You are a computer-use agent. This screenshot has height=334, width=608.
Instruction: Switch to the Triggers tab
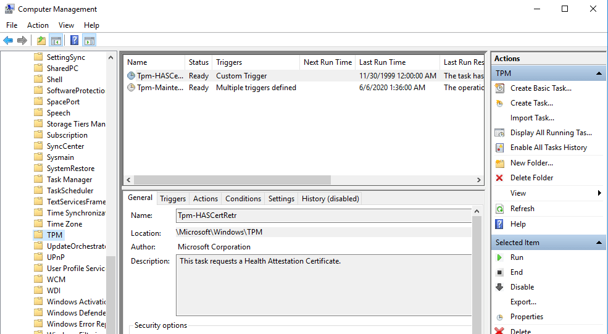pyautogui.click(x=173, y=199)
